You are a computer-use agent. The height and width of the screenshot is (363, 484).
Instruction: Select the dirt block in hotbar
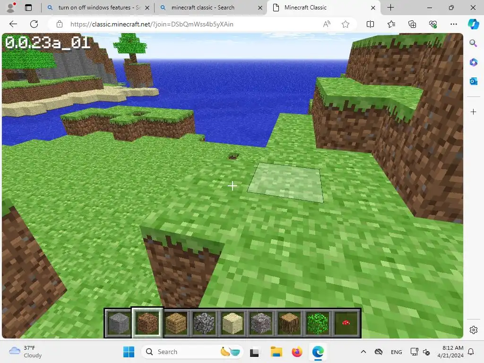pyautogui.click(x=147, y=323)
